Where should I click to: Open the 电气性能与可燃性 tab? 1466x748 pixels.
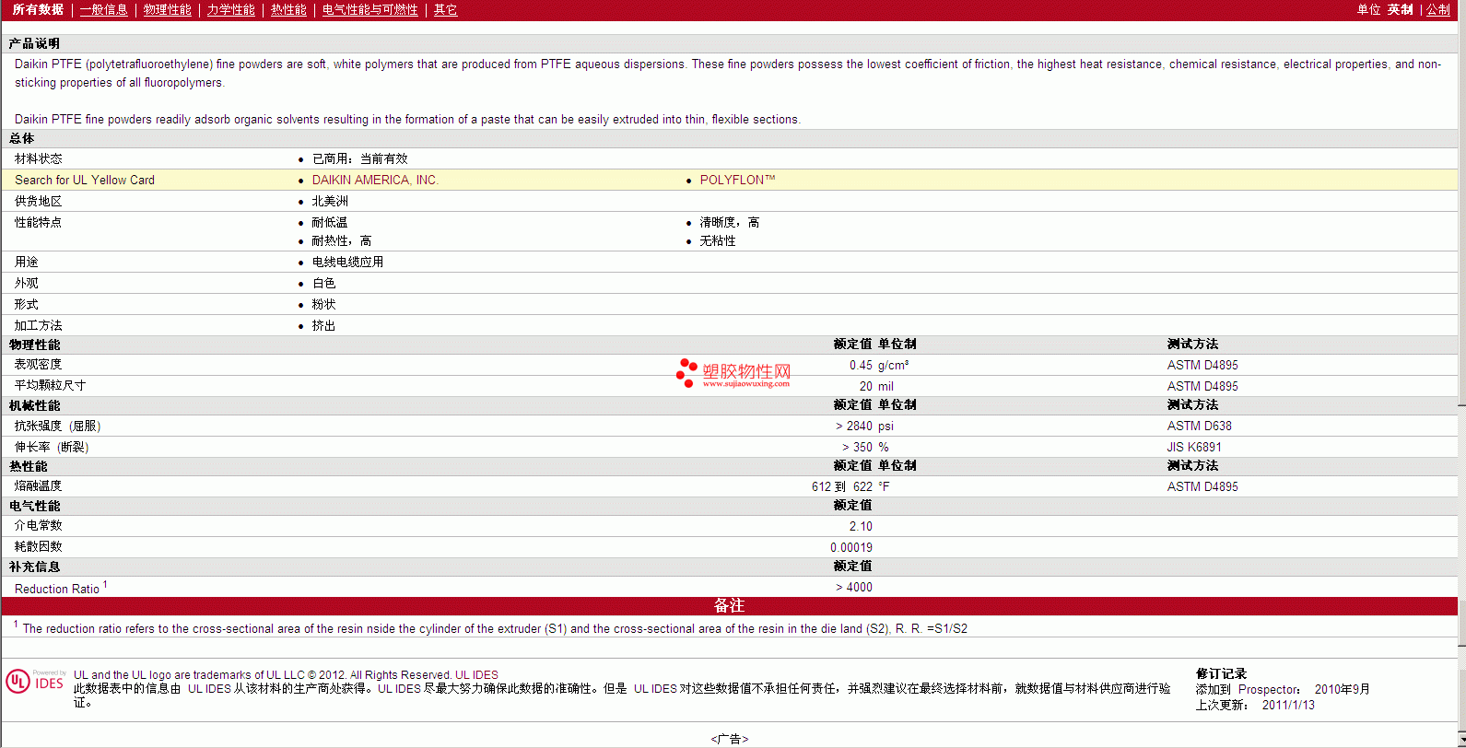pos(369,9)
